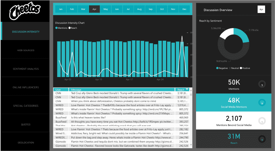
Task: Click the 1,019,4... reach value
Action: [x=182, y=105]
